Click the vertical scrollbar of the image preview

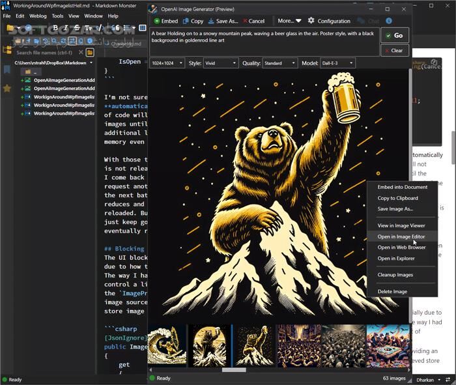(x=410, y=195)
